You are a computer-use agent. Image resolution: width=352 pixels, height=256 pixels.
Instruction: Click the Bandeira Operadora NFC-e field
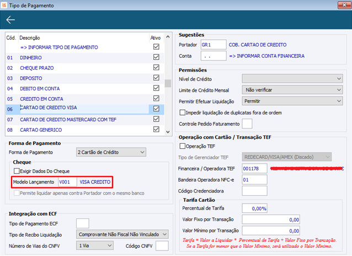click(x=254, y=180)
